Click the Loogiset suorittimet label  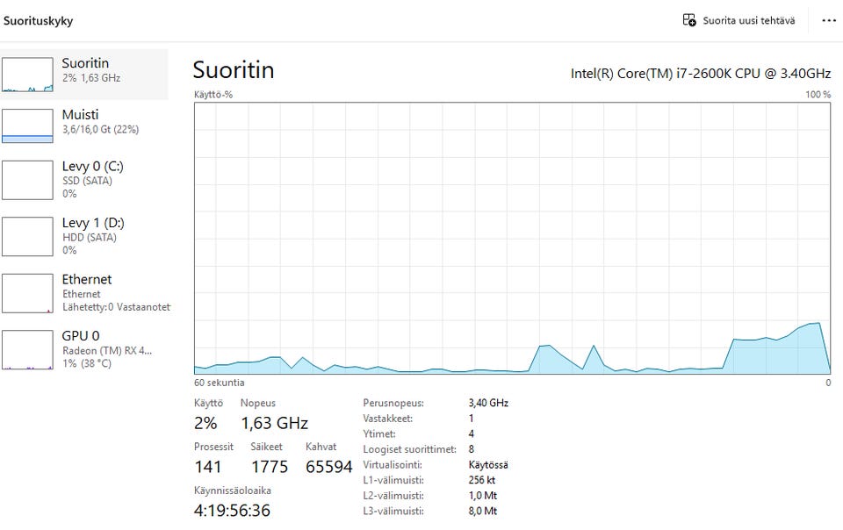(410, 449)
